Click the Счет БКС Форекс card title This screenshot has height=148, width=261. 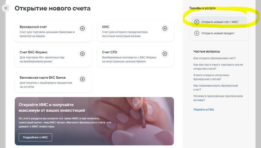[33, 52]
